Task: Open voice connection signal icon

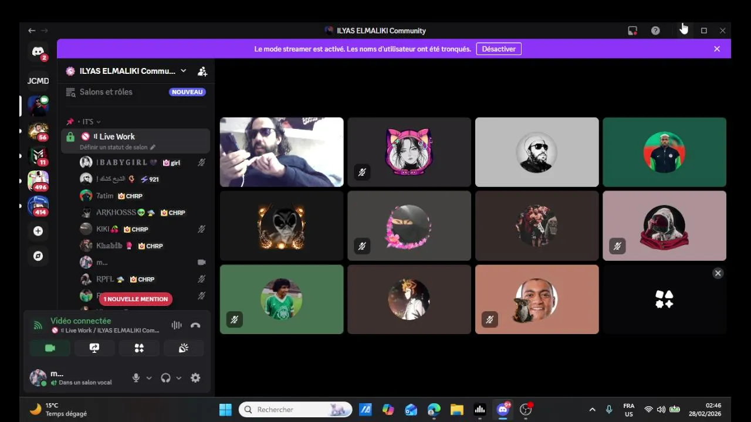Action: tap(38, 325)
